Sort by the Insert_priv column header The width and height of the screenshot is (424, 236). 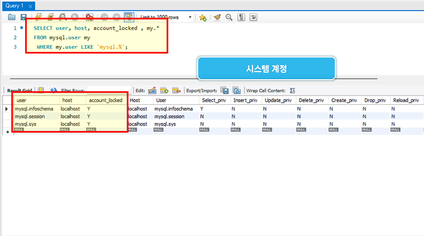[245, 100]
